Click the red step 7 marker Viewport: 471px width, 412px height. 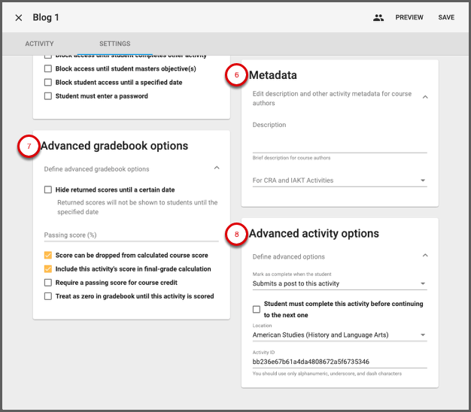tap(28, 147)
